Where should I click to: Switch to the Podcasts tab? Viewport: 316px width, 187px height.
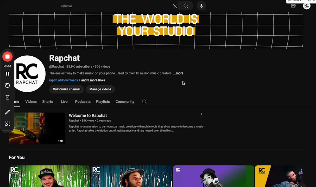(83, 102)
